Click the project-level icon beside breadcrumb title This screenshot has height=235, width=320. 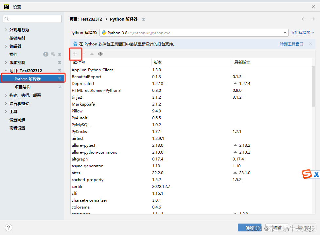(x=143, y=19)
